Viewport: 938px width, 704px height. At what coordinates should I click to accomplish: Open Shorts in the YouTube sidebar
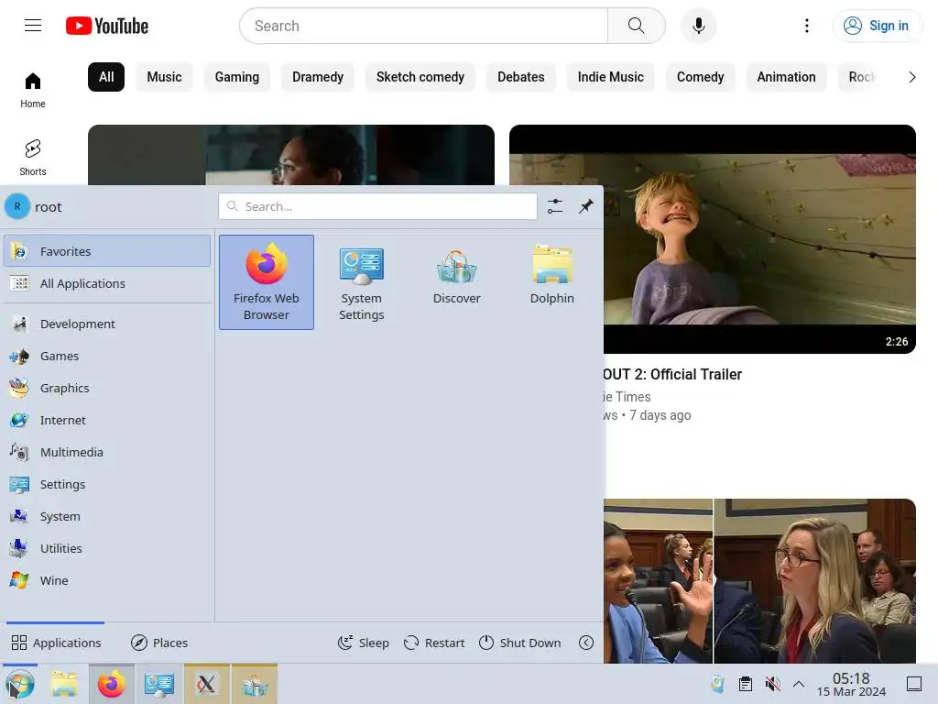pyautogui.click(x=32, y=158)
